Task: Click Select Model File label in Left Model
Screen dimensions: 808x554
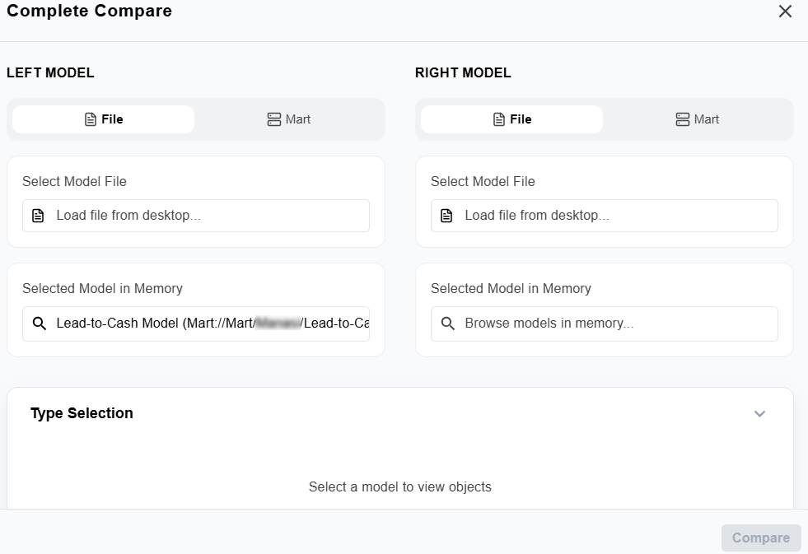Action: [74, 182]
